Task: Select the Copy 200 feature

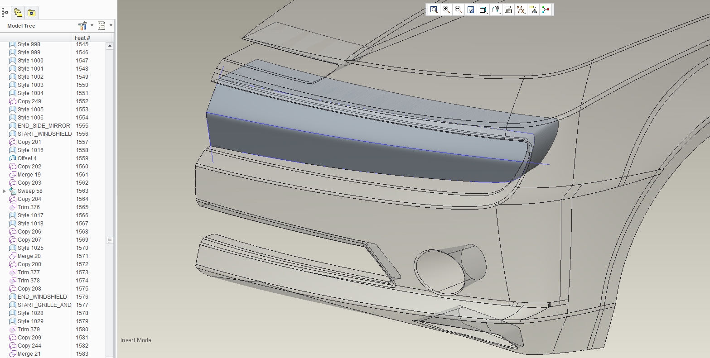Action: 29,264
